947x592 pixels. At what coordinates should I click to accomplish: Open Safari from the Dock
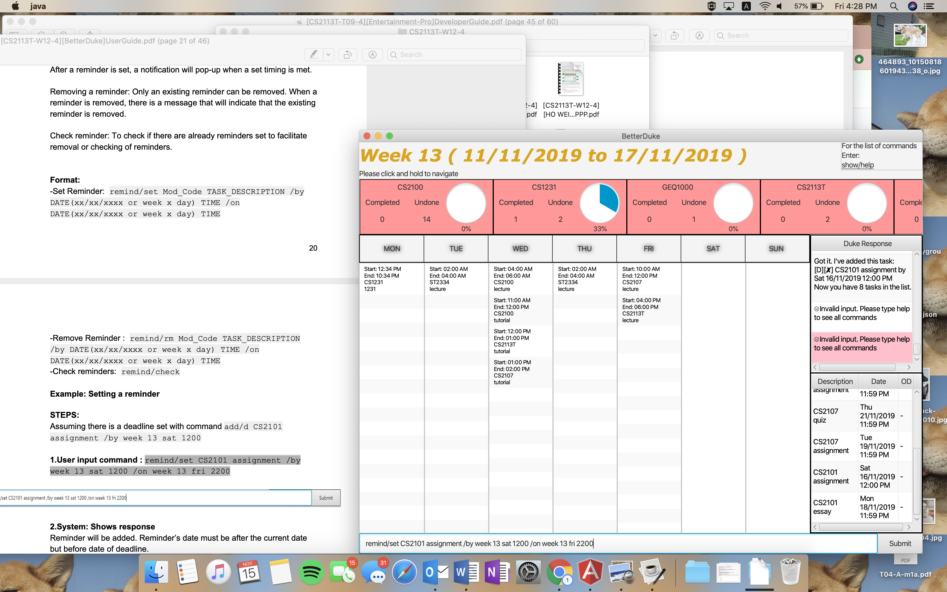pyautogui.click(x=405, y=573)
